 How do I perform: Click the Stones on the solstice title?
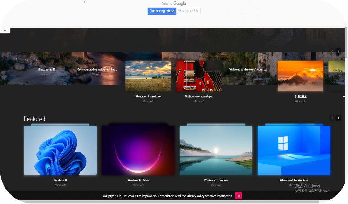tap(148, 96)
